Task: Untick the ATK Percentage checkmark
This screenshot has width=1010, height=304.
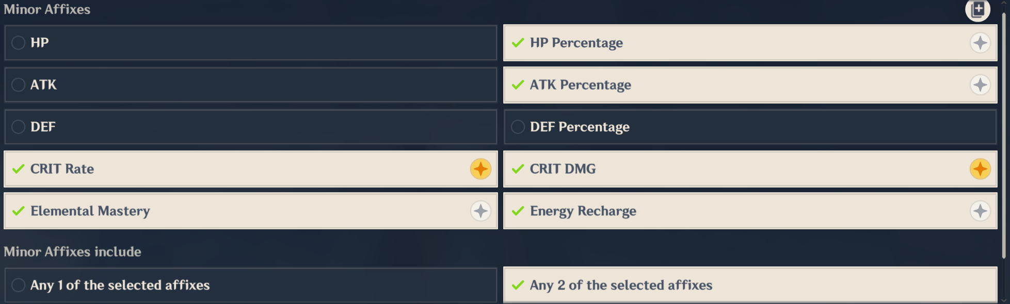Action: click(518, 85)
